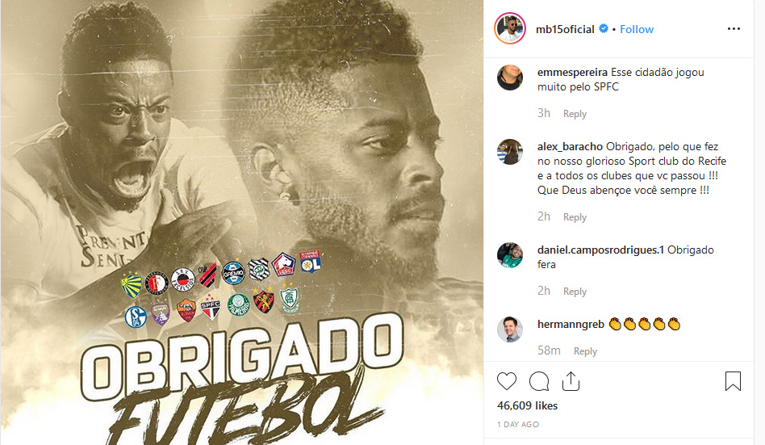Viewport: 765px width, 445px height.
Task: Click the Obrigado Futebol post image
Action: coord(242,222)
